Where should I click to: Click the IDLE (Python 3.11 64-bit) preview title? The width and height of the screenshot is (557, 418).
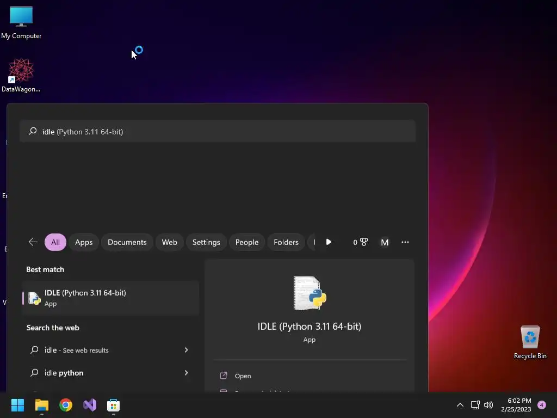tap(310, 327)
